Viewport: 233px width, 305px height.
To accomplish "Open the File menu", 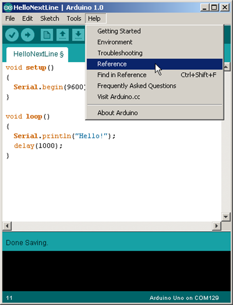I will click(10, 18).
